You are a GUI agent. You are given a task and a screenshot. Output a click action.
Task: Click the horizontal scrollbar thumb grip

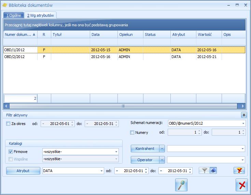pos(123,106)
